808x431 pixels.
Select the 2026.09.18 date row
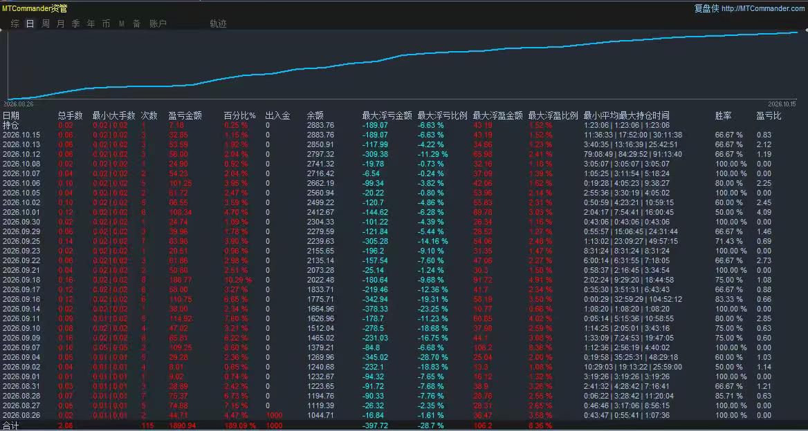click(21, 280)
